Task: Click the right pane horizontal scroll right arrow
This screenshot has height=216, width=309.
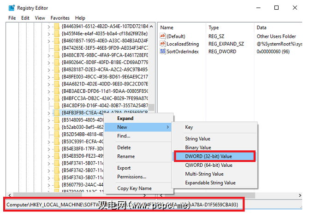Action: 300,195
